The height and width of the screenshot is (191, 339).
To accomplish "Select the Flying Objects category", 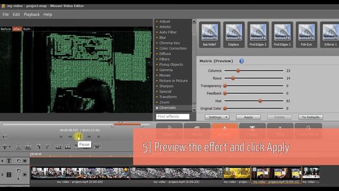I will pyautogui.click(x=171, y=65).
